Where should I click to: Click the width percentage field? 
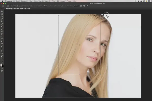[x=30, y=6]
